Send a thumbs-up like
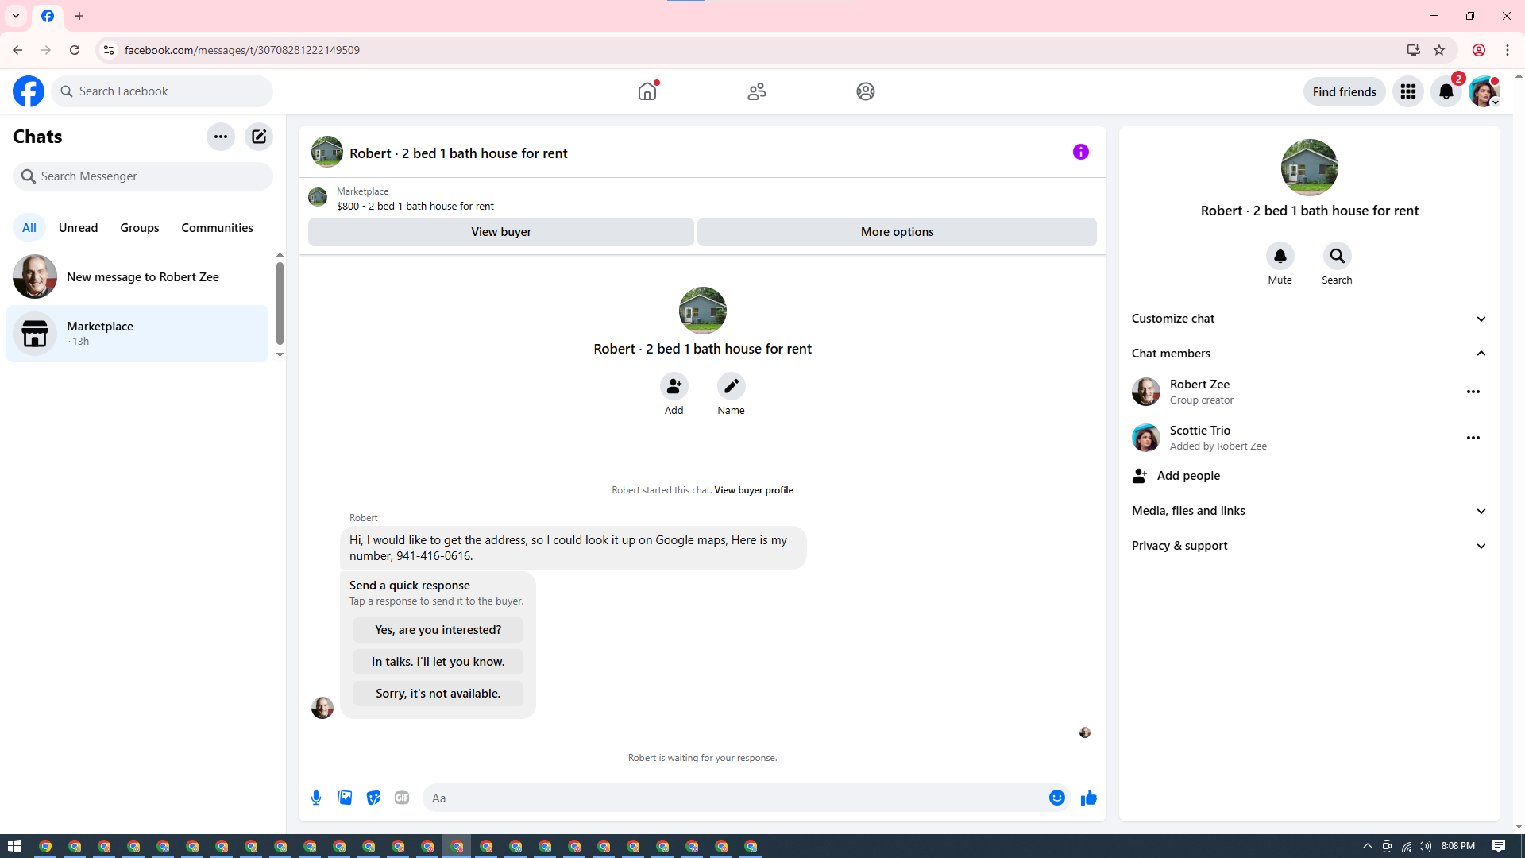 1088,798
